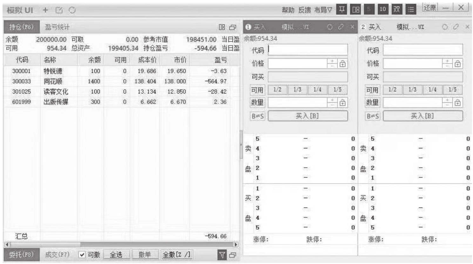Viewport: 473px width, 264px height.
Task: Select the 特锐德 holdings row
Action: [121, 71]
